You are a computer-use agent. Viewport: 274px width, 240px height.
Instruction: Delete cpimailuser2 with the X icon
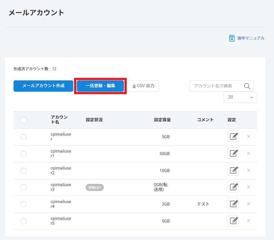pyautogui.click(x=249, y=170)
